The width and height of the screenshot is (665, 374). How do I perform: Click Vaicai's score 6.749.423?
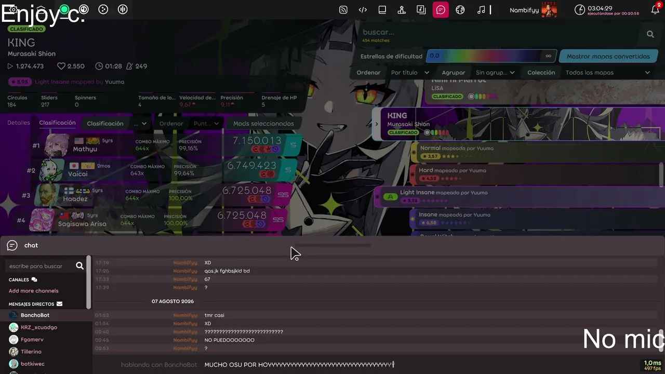click(x=251, y=166)
